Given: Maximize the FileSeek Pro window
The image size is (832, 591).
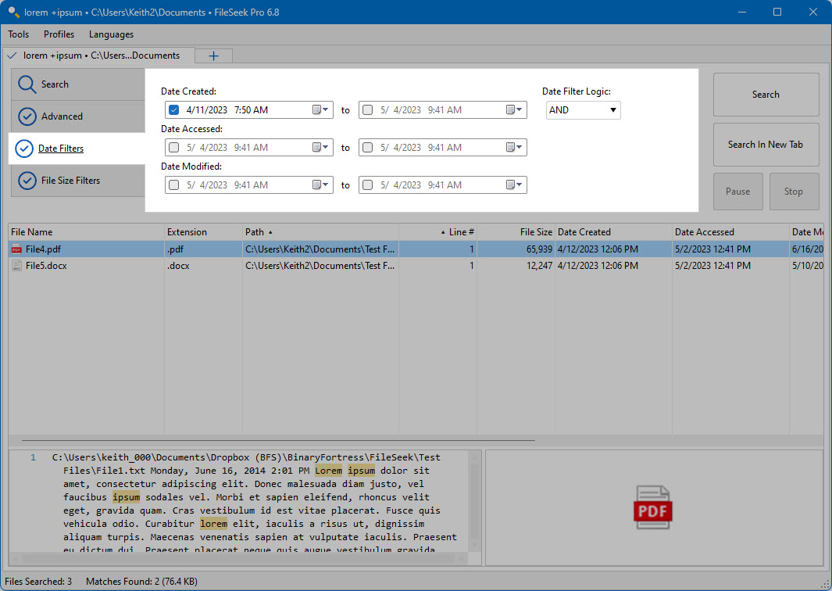Looking at the screenshot, I should click(777, 12).
